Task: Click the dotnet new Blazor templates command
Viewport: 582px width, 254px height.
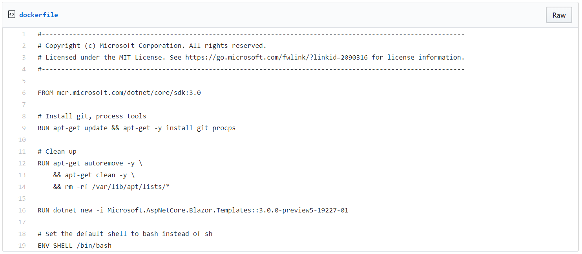Action: pos(192,210)
